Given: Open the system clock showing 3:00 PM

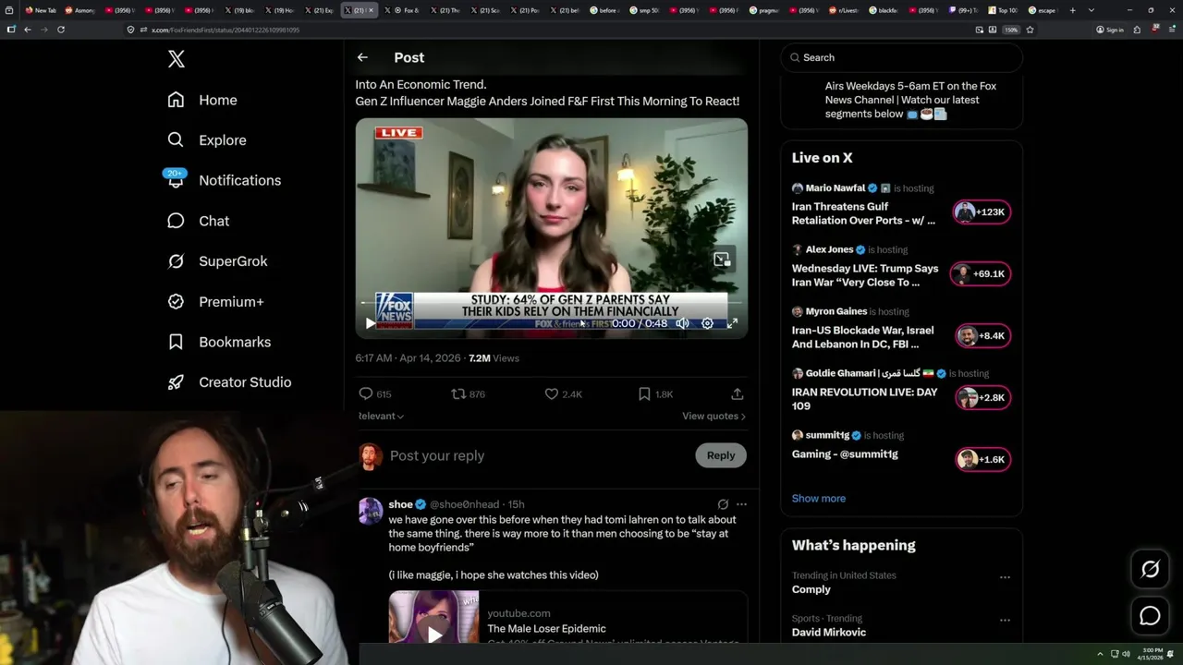Looking at the screenshot, I should [1151, 654].
